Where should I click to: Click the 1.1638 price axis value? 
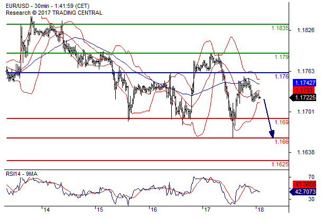pos(306,153)
